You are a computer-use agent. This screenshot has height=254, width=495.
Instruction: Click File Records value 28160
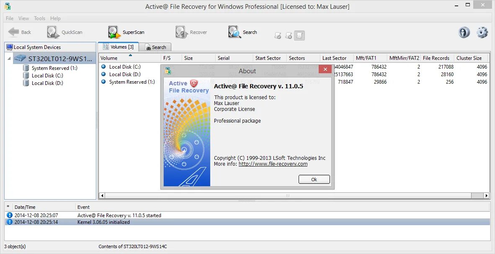447,74
